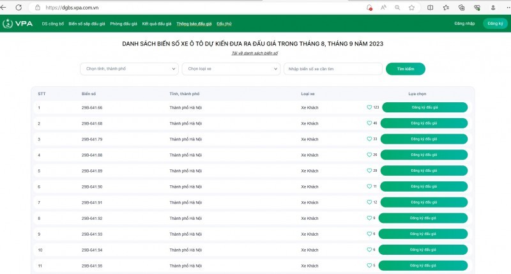Viewport: 511px width, 274px height.
Task: Toggle heart like on plate 29B-641.90
Action: tap(369, 186)
